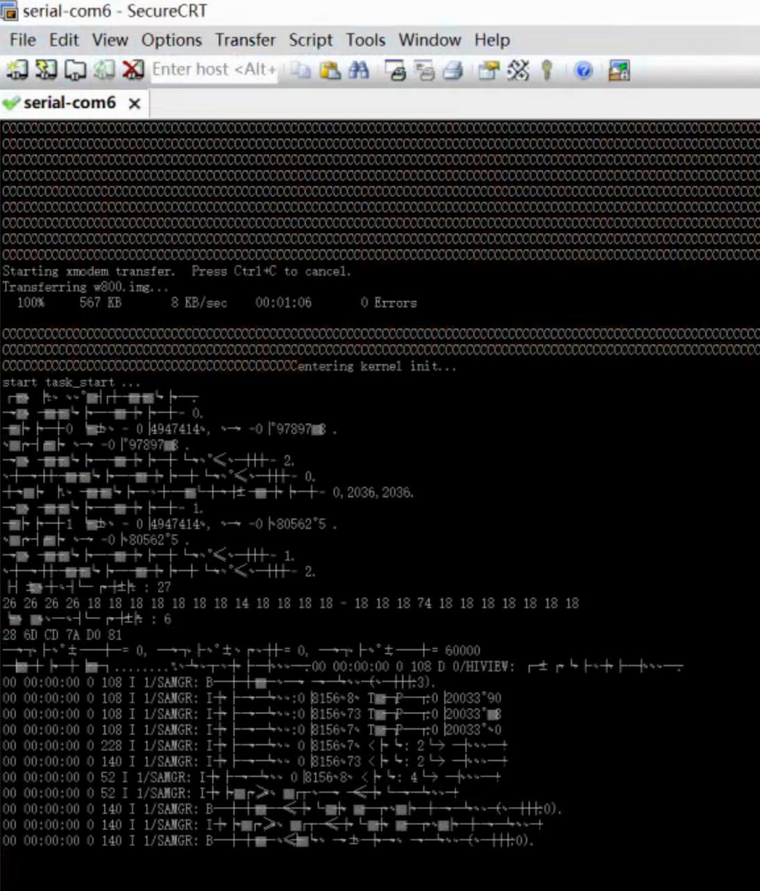760x891 pixels.
Task: Click the Quick Connect toolbar icon
Action: coord(46,70)
